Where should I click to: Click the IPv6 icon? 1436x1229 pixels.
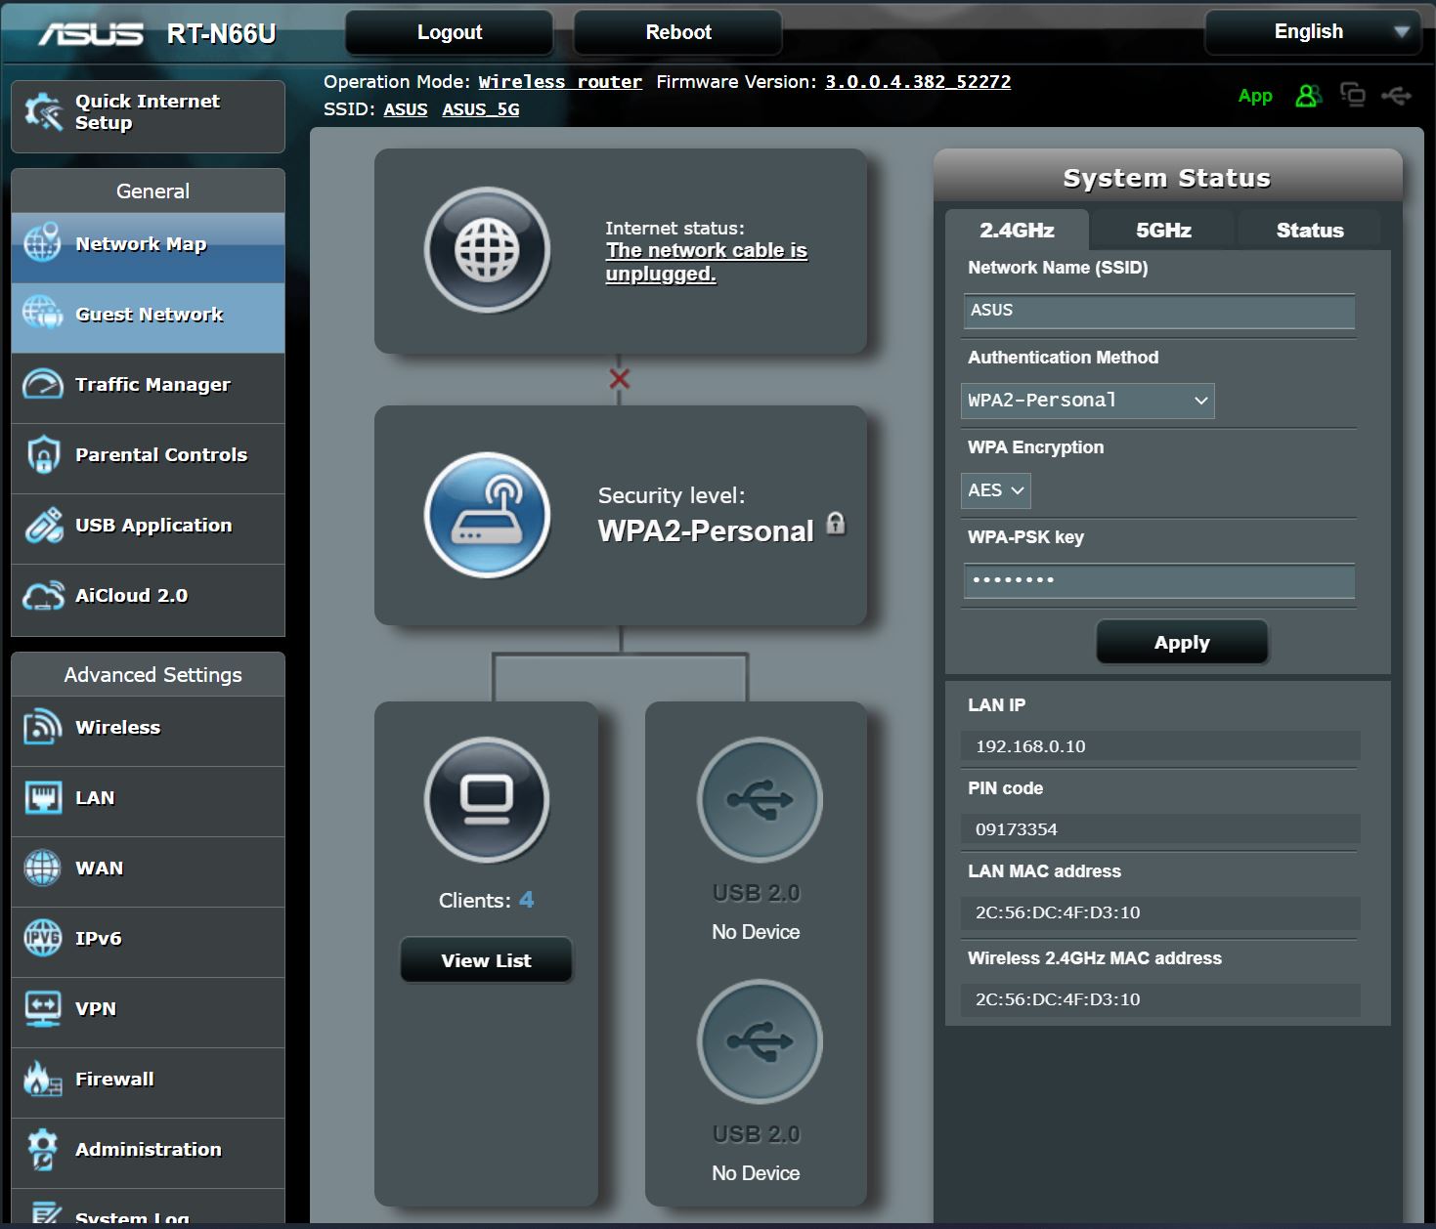pyautogui.click(x=43, y=938)
